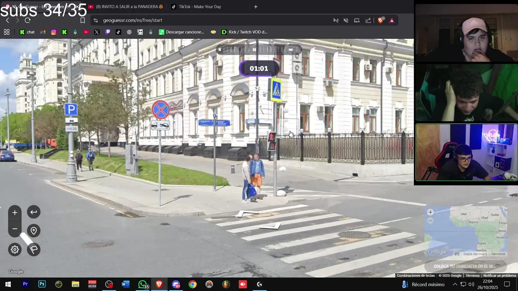518x291 pixels.
Task: Open the ChatGPT bookmark
Action: pos(129,32)
